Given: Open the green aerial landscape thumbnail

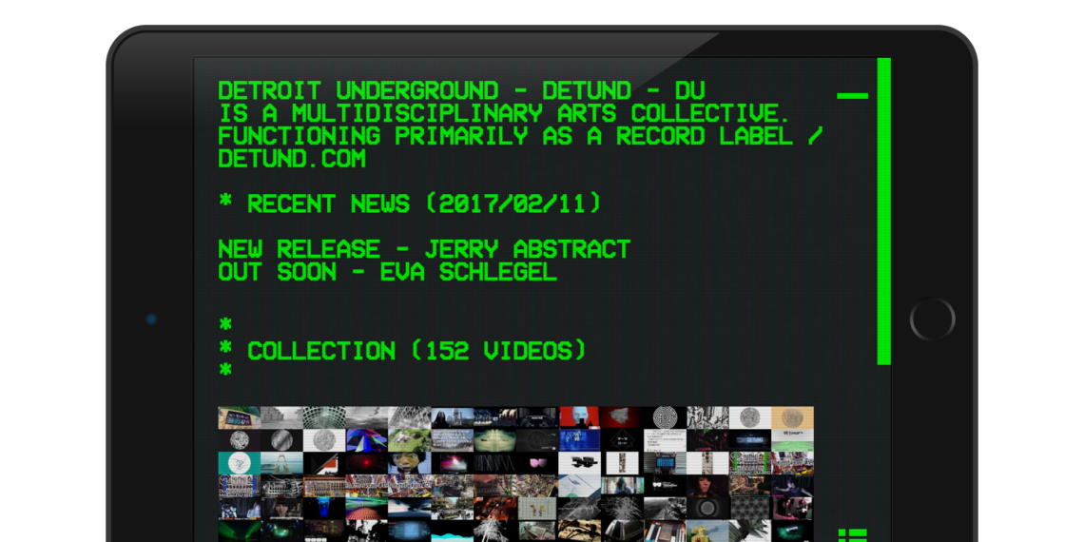Looking at the screenshot, I should pyautogui.click(x=409, y=440).
